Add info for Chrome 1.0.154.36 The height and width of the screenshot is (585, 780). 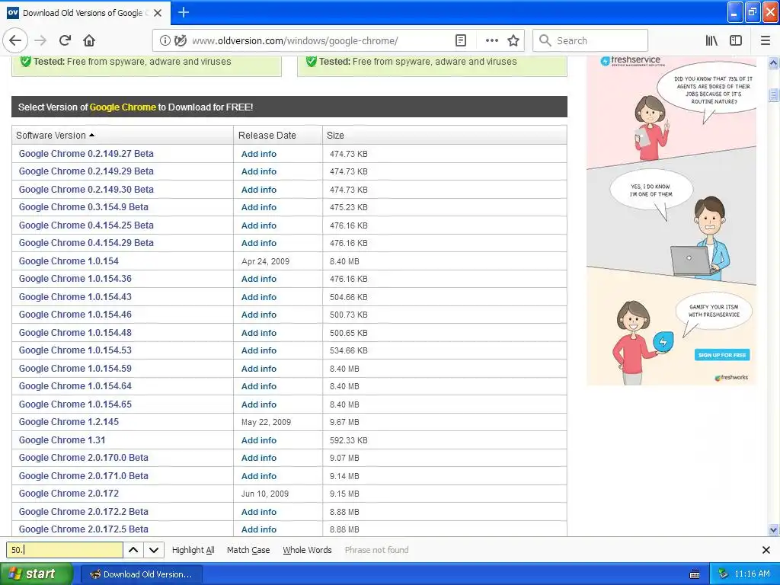point(259,279)
